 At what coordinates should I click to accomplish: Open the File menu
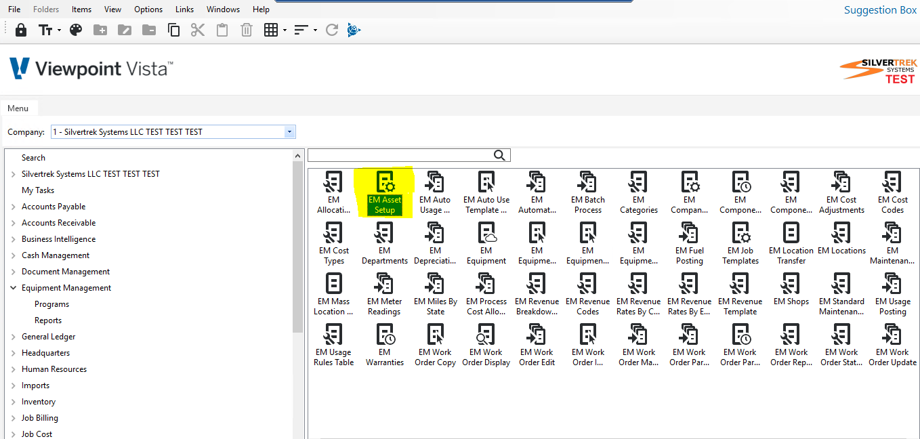tap(14, 9)
